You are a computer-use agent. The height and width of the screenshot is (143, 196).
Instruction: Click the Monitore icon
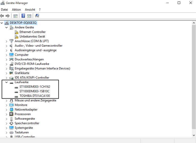coord(11,105)
